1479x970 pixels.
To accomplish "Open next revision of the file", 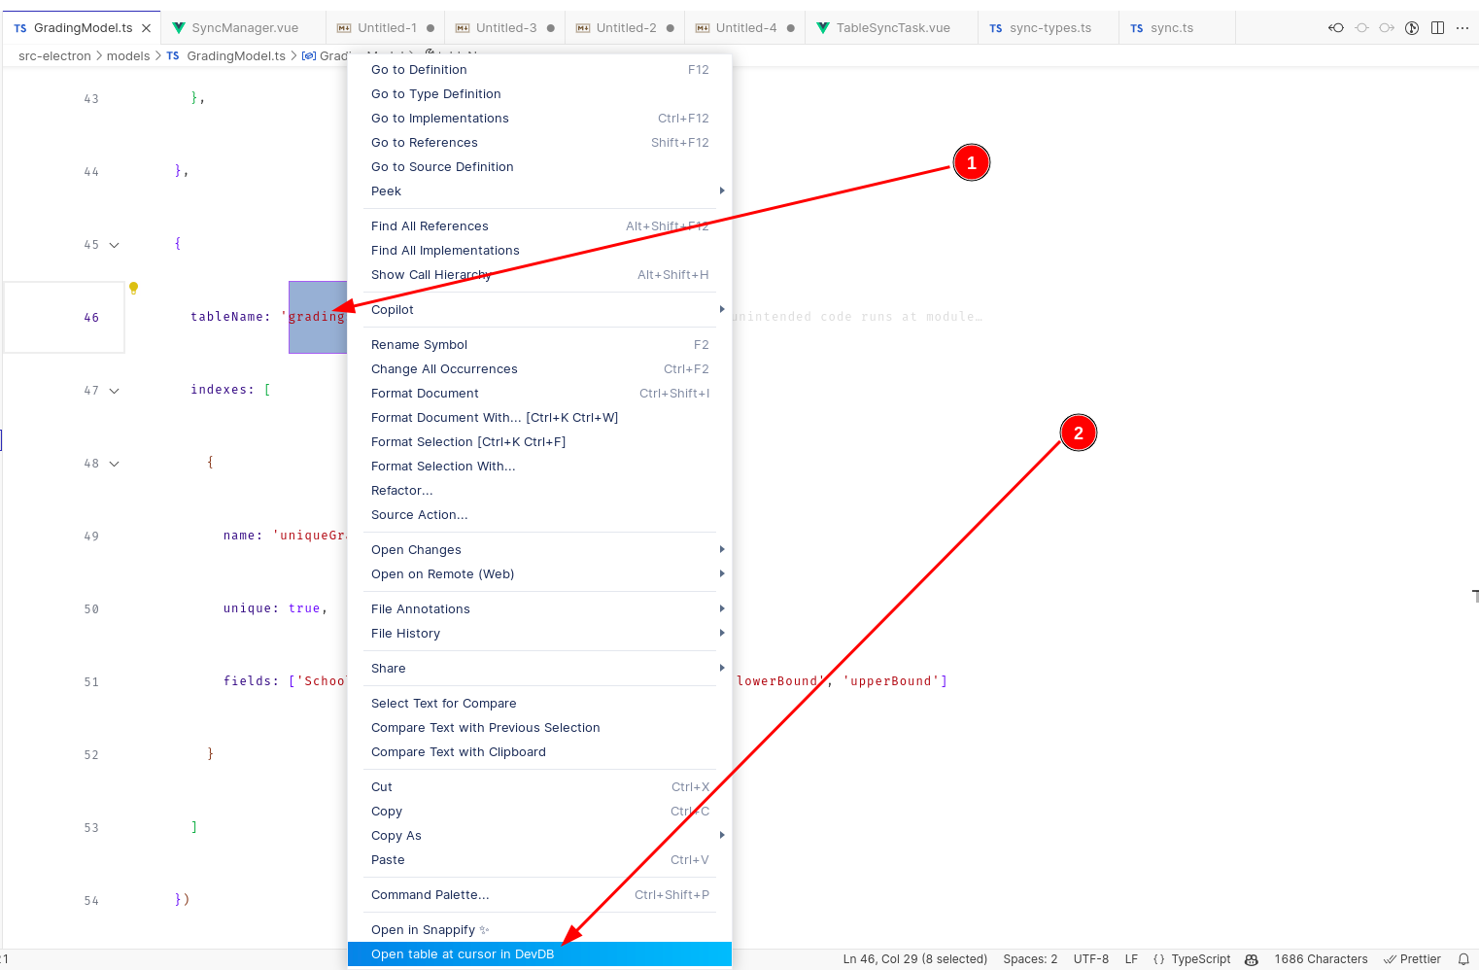I will coord(1387,28).
